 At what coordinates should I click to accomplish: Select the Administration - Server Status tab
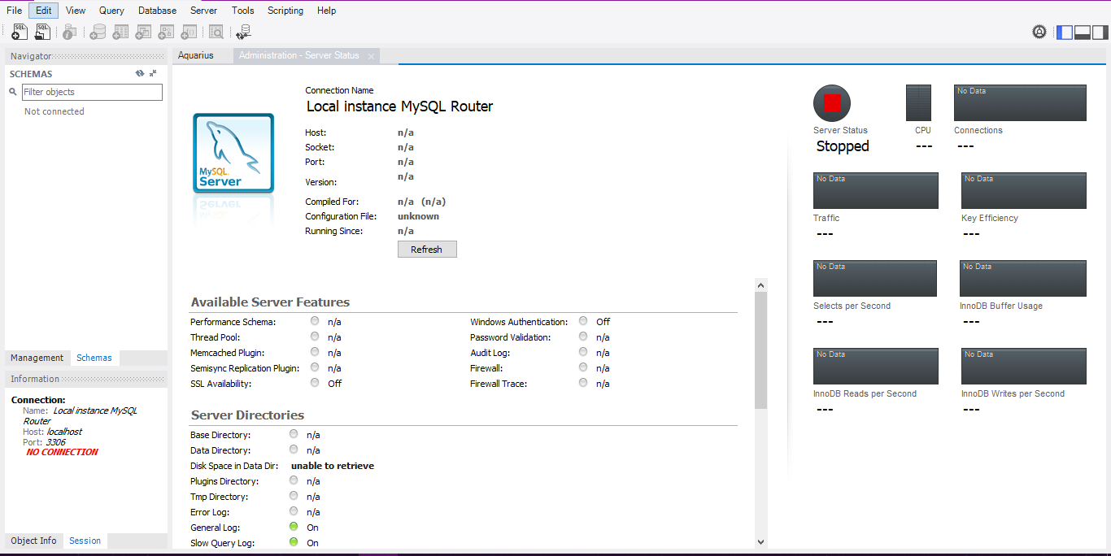tap(298, 55)
